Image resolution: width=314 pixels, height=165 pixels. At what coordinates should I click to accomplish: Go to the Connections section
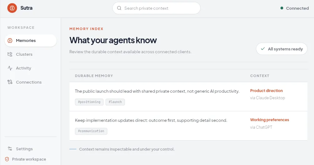(31, 82)
